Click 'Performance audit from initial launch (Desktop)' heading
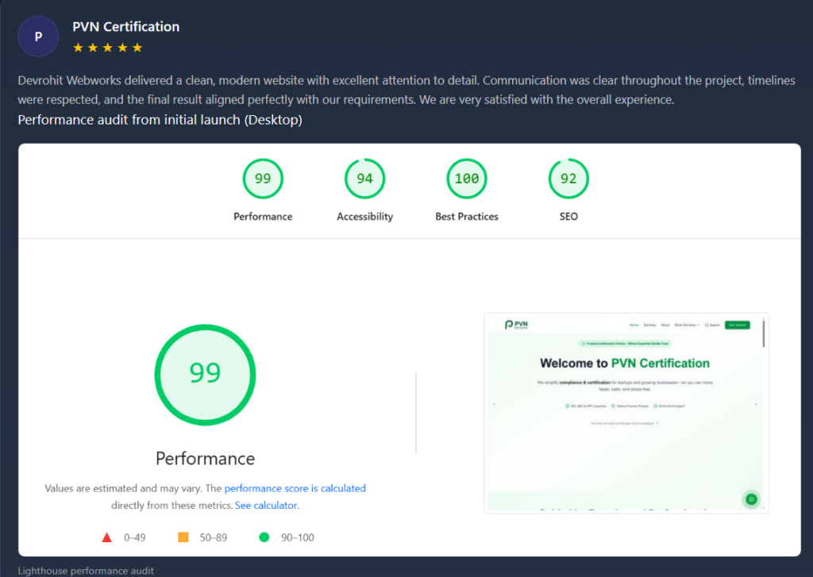The width and height of the screenshot is (813, 577). point(160,120)
